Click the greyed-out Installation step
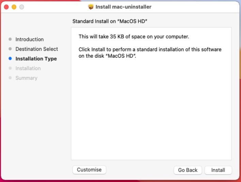241x182 pixels. 28,68
